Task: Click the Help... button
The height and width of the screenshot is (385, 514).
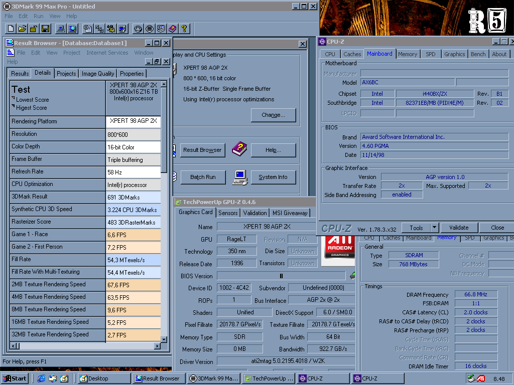Action: point(273,150)
